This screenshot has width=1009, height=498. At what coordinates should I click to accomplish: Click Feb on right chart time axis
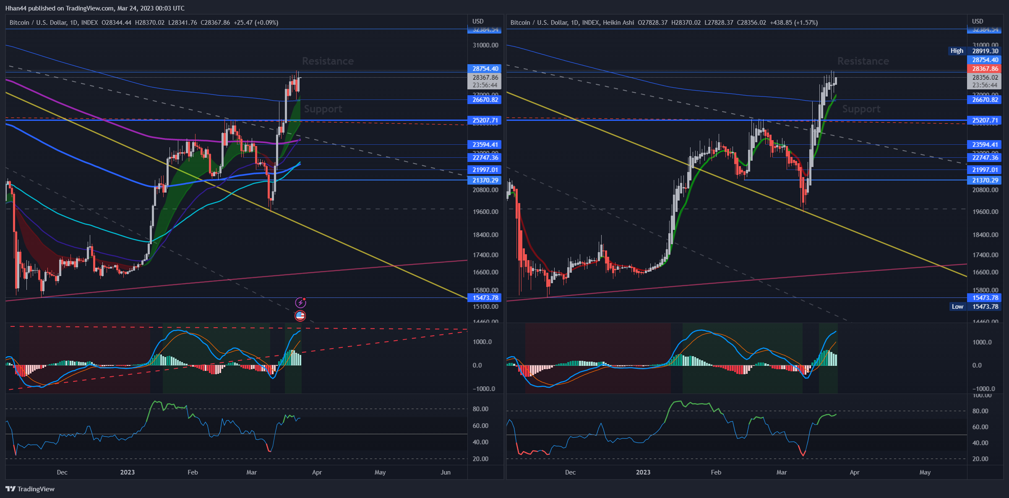pos(716,472)
